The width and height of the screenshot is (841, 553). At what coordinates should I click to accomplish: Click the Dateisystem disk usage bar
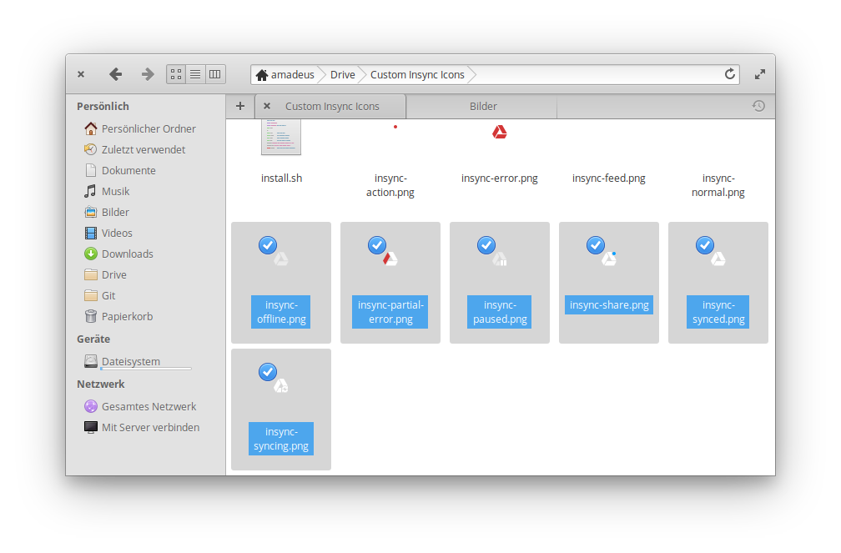click(x=146, y=369)
